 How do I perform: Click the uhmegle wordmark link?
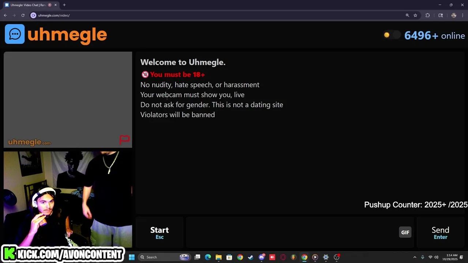[67, 35]
